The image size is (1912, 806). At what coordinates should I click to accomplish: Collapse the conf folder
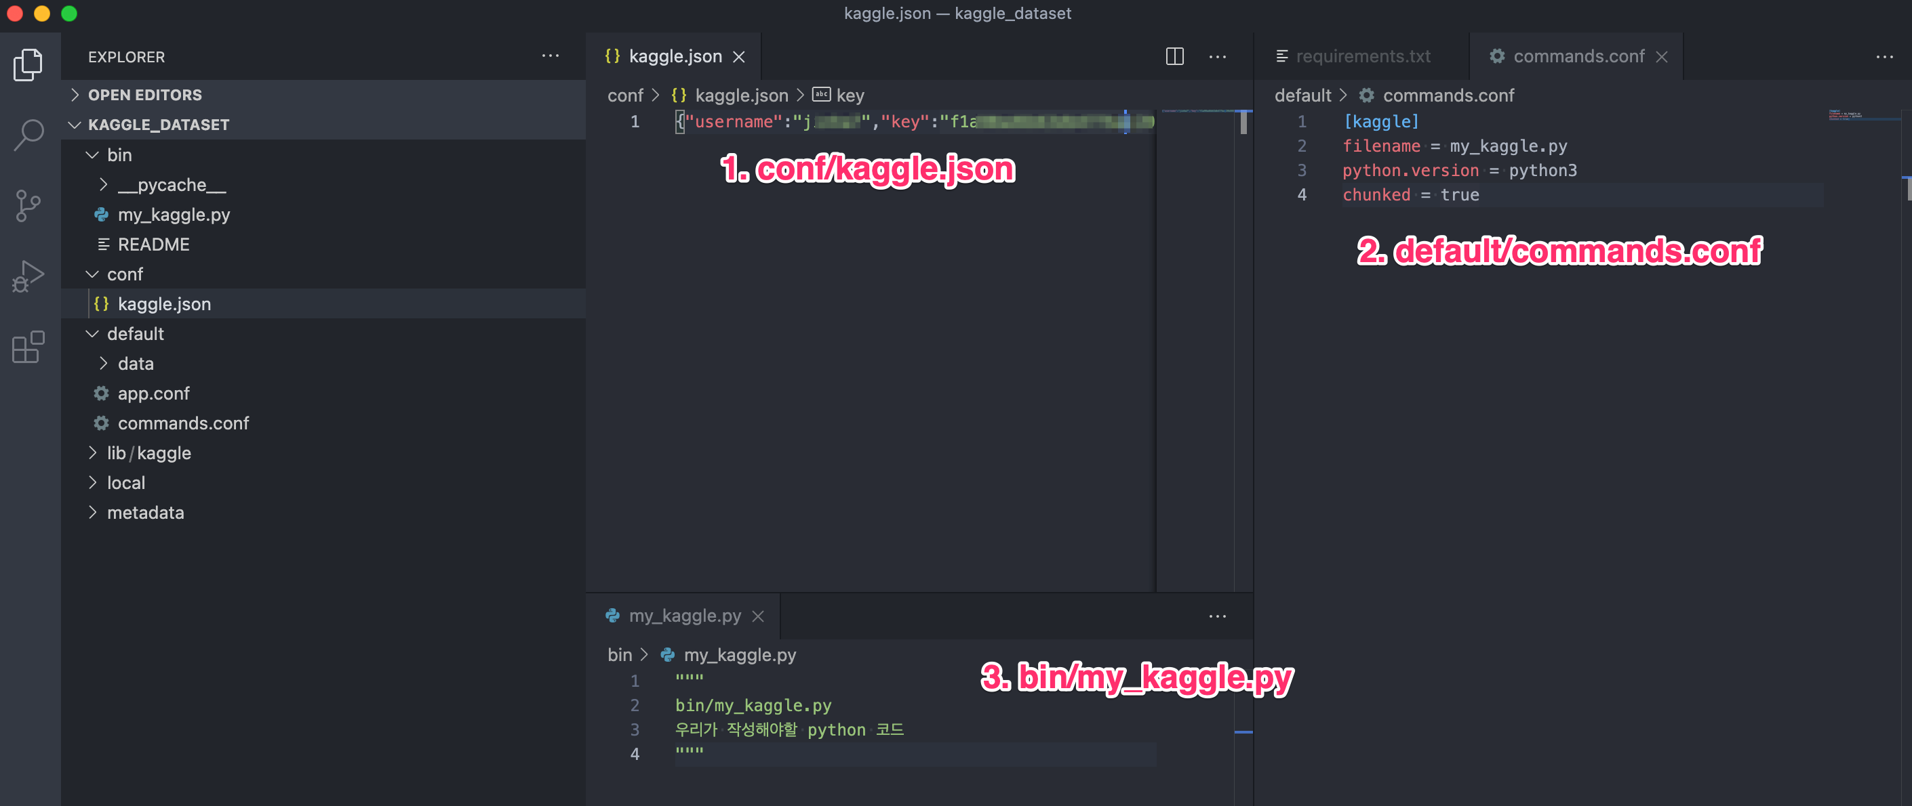[92, 274]
